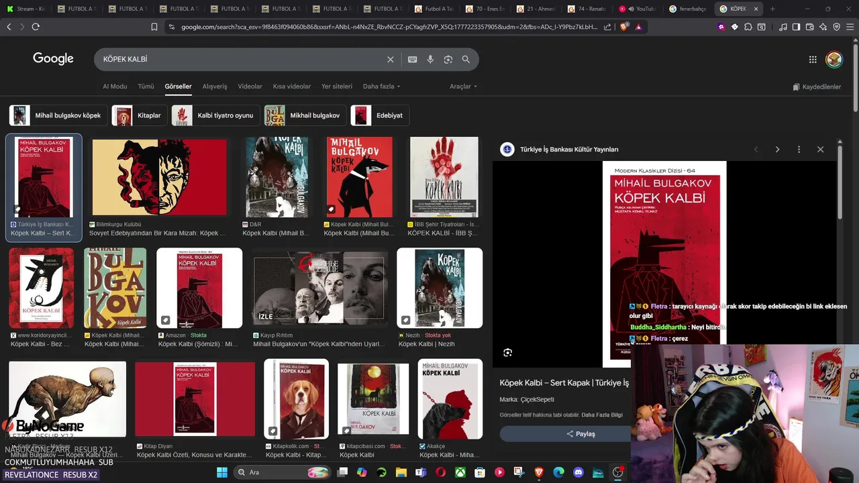859x483 pixels.
Task: Clear the search box with the X icon
Action: [391, 59]
